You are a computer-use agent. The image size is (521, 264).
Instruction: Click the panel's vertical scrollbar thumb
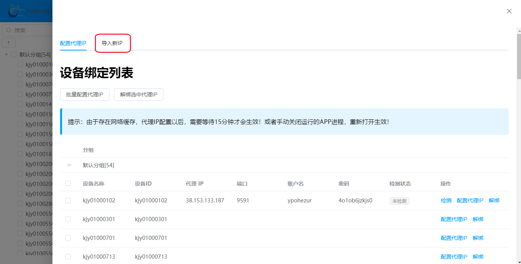[519, 57]
